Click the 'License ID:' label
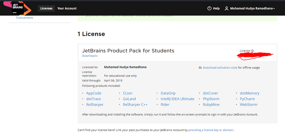The height and width of the screenshot is (135, 285). click(247, 51)
